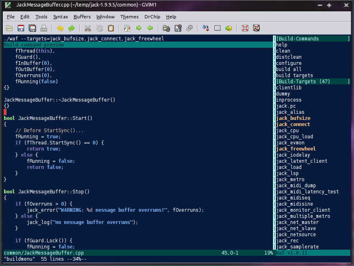
Task: Open the DrChip menu
Action: click(152, 17)
